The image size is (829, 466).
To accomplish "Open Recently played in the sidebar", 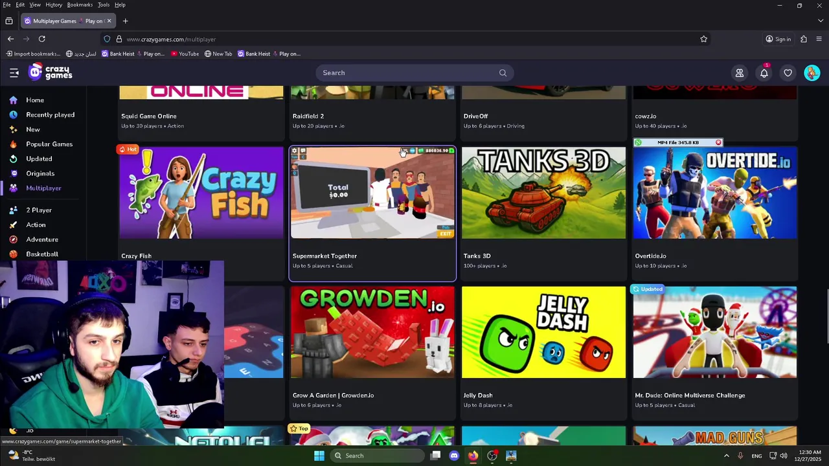I will click(50, 115).
